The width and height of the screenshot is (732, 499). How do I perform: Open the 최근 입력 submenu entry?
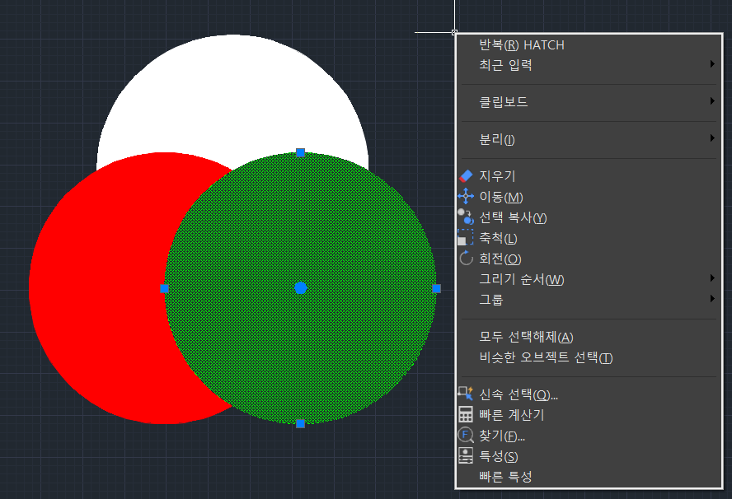tap(589, 65)
